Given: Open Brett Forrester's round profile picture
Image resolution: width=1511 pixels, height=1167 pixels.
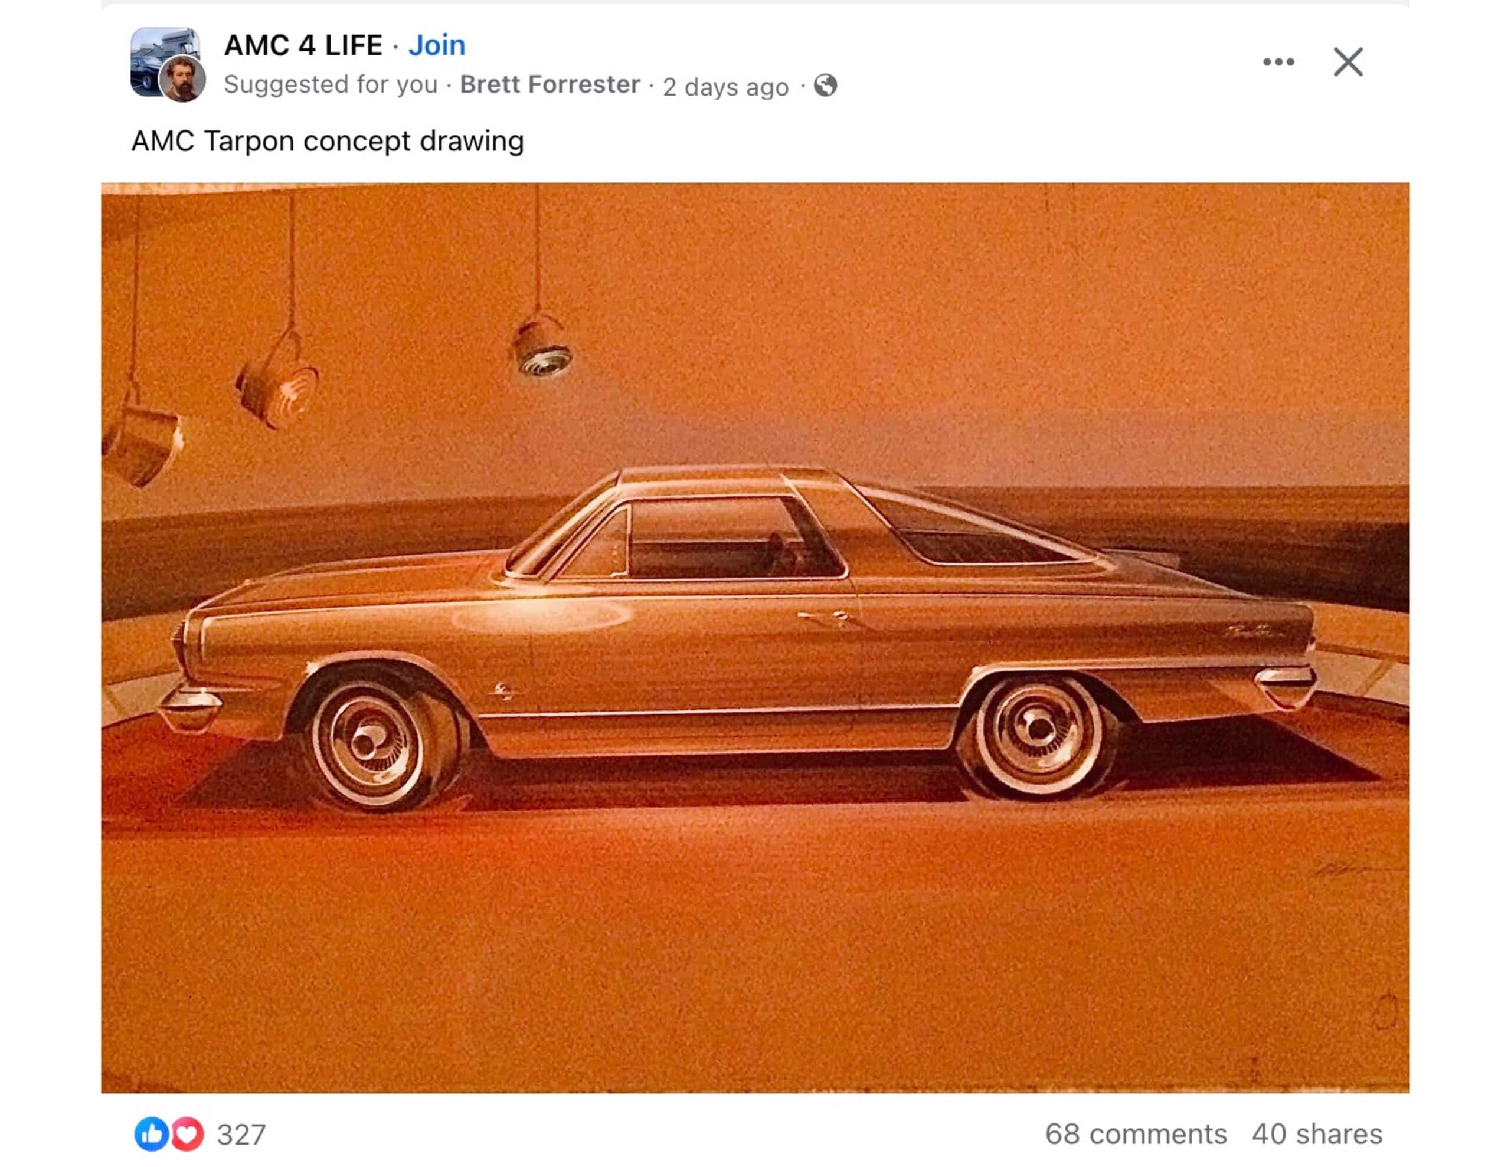Looking at the screenshot, I should click(182, 78).
